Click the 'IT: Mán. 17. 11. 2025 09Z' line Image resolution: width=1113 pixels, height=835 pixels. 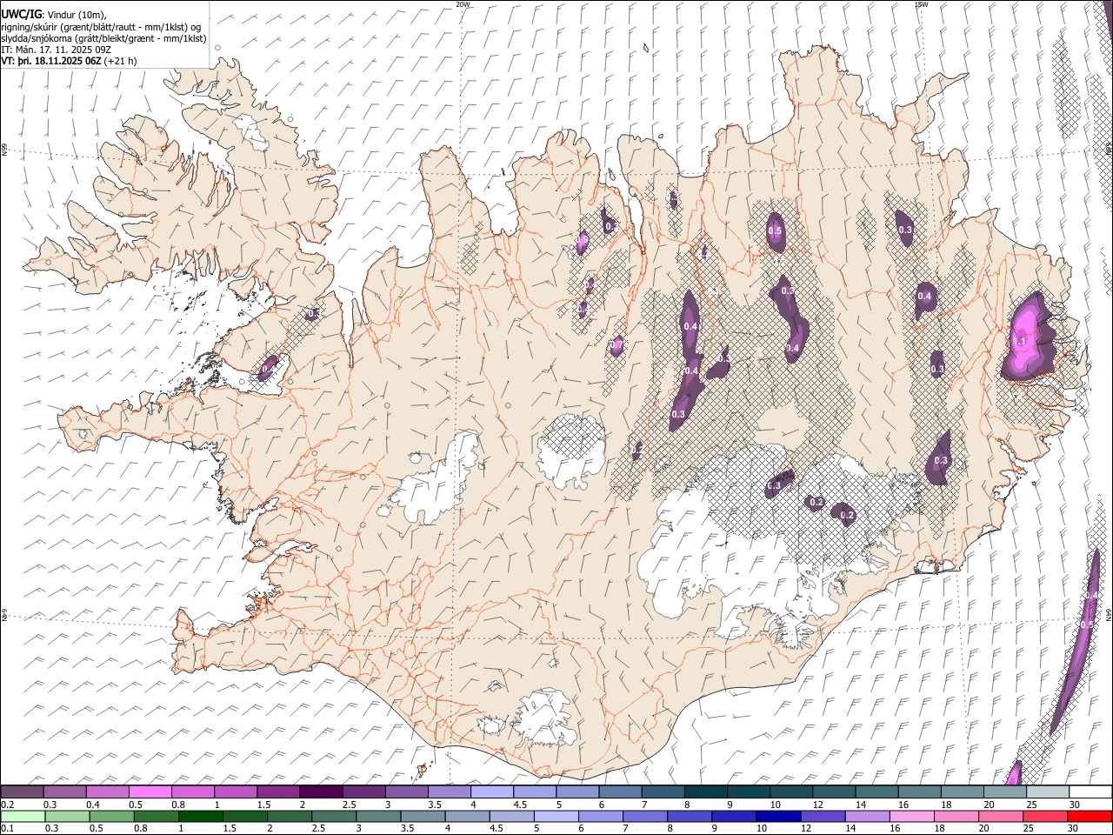tap(56, 50)
